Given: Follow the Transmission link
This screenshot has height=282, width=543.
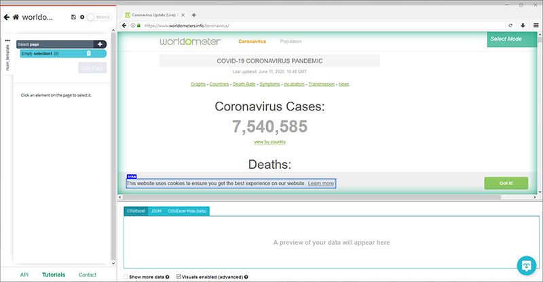Looking at the screenshot, I should click(x=322, y=84).
